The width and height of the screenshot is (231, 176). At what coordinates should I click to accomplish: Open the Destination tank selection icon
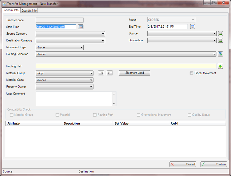click(x=220, y=40)
